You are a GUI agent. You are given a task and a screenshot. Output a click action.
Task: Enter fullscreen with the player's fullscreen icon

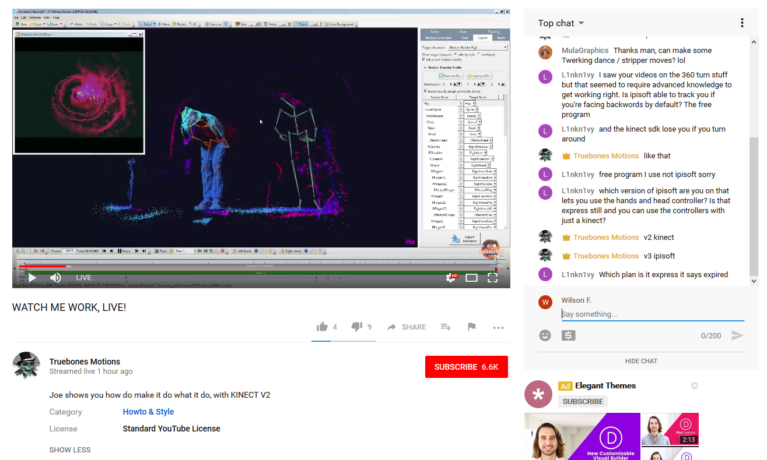(x=492, y=278)
